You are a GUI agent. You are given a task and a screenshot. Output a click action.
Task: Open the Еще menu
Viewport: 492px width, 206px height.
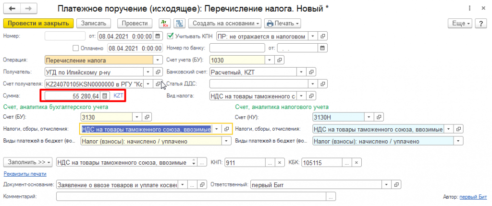tap(459, 23)
